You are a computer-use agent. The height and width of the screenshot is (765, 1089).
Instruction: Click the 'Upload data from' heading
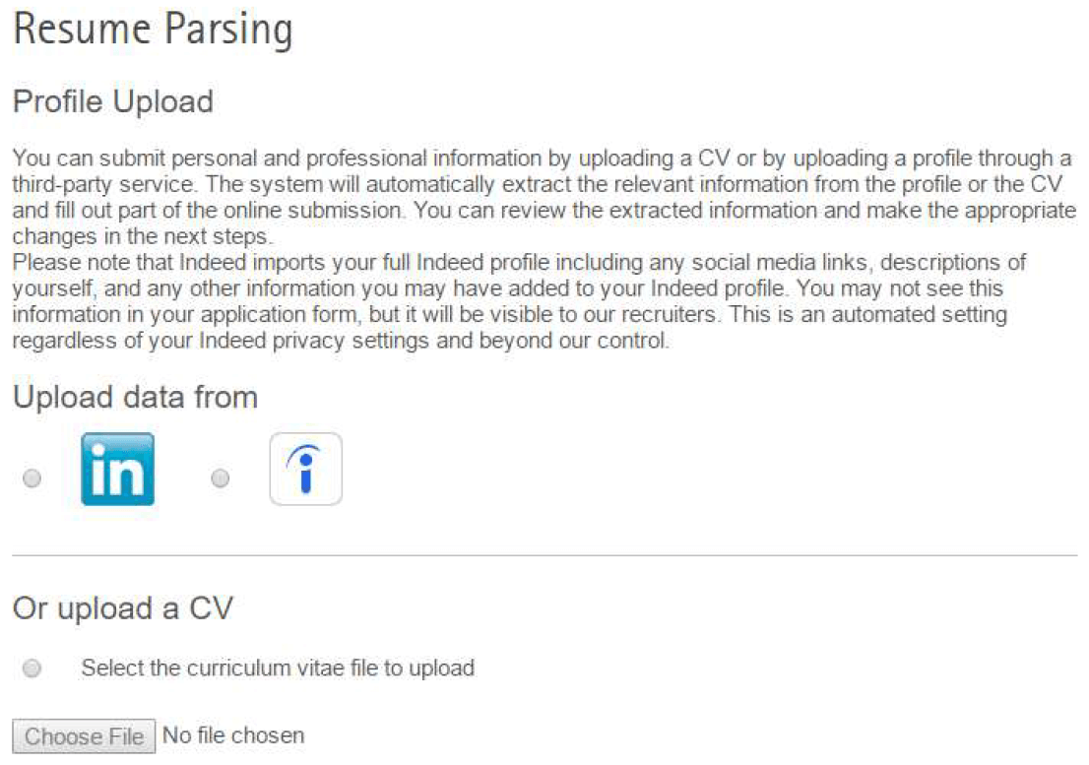pos(135,398)
